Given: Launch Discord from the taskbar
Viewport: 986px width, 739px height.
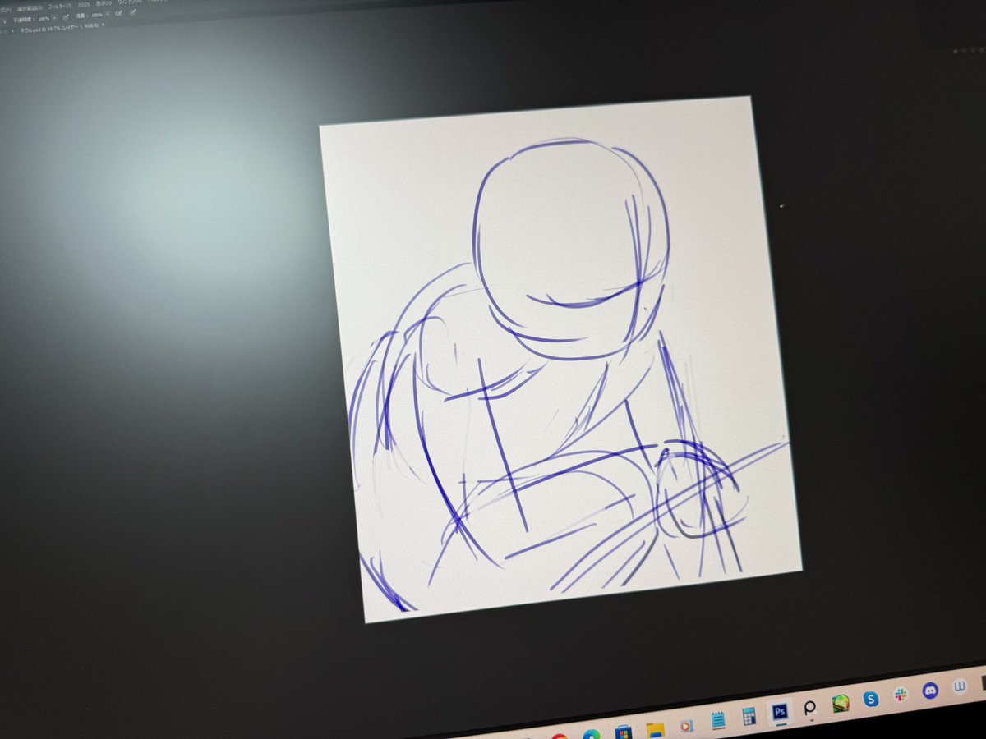Looking at the screenshot, I should tap(930, 691).
